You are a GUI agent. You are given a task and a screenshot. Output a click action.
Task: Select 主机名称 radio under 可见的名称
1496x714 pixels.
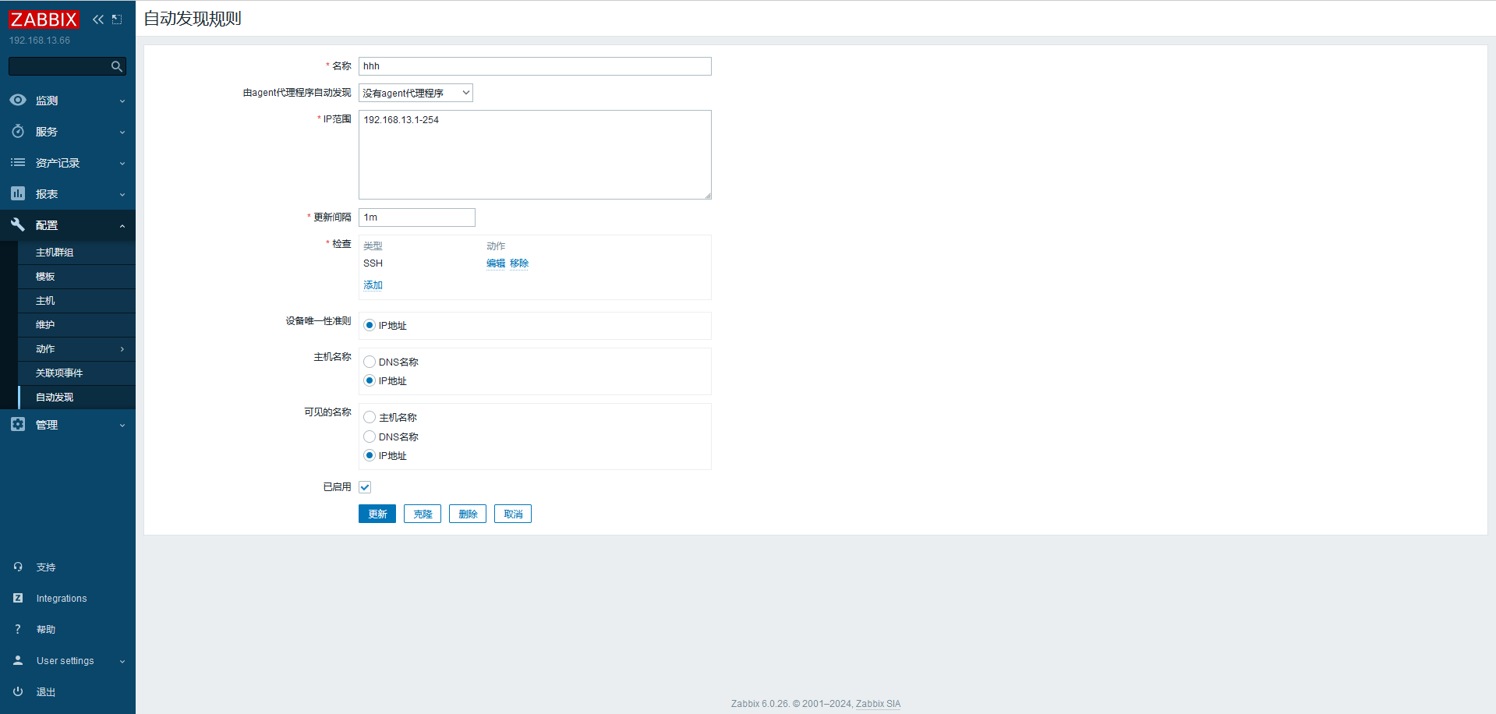[x=370, y=418]
